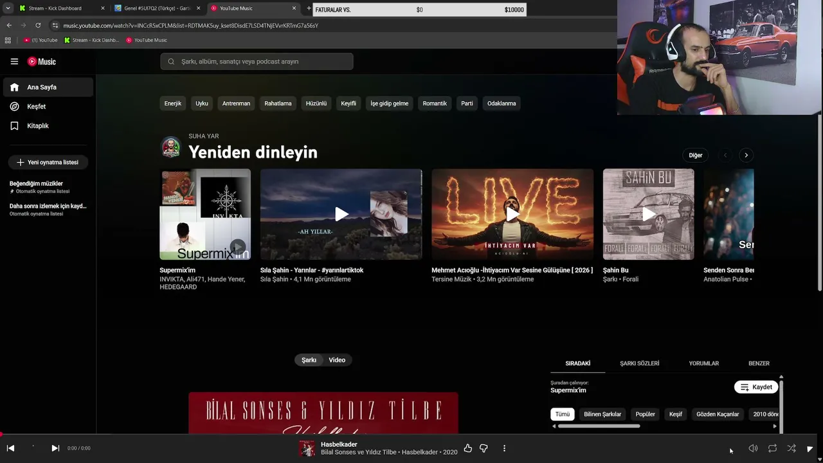Play Mehmet Acıoğlu İhtiyacım Var video
The height and width of the screenshot is (463, 823).
[x=512, y=214]
